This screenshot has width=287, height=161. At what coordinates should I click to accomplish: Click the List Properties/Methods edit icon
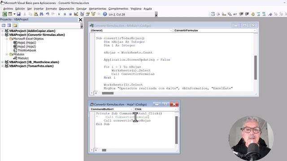click(213, 14)
